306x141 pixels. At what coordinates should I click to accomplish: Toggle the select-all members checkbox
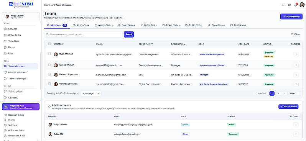tap(49, 44)
